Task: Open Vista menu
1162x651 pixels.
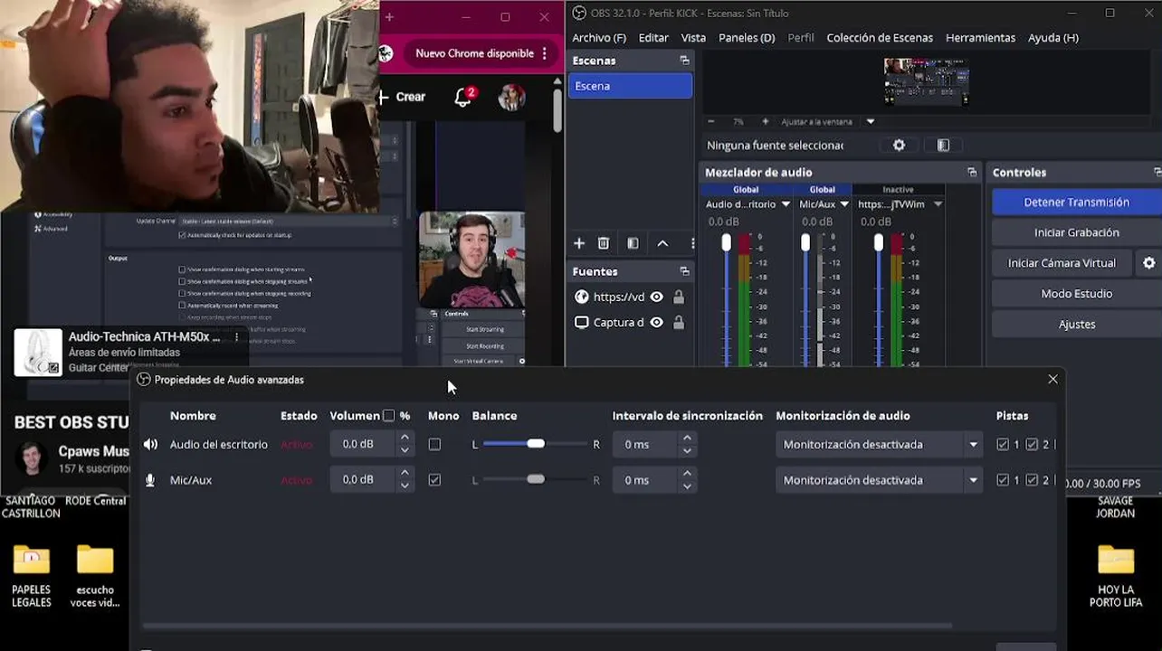Action: [x=693, y=38]
